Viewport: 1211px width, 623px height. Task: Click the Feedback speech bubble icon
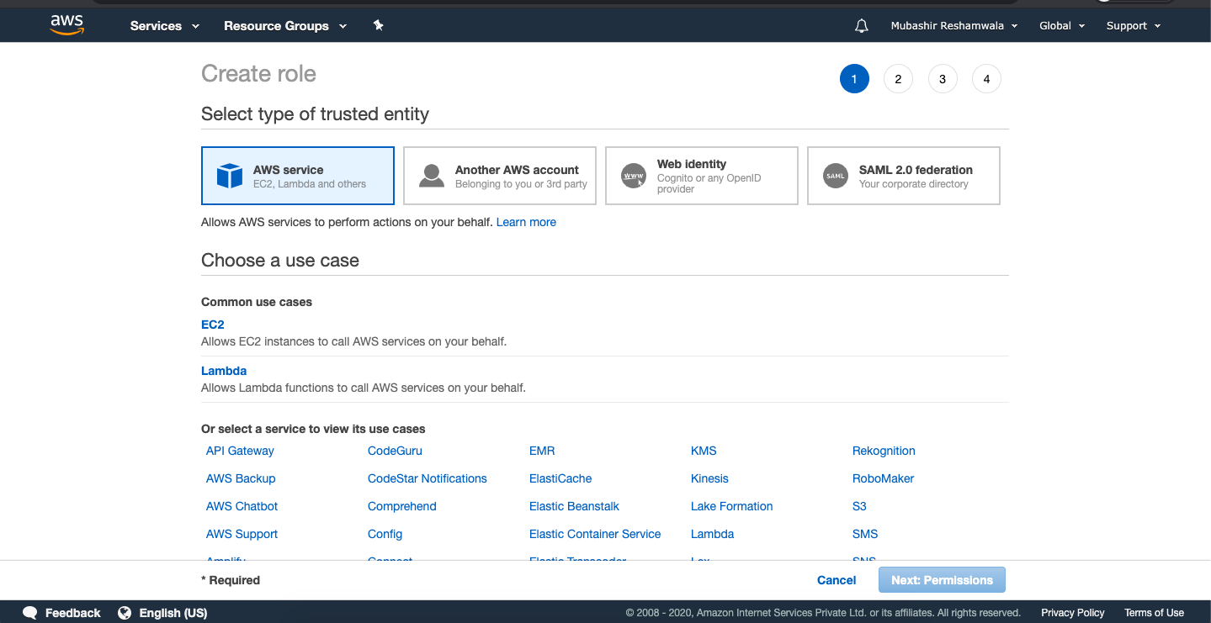click(30, 613)
